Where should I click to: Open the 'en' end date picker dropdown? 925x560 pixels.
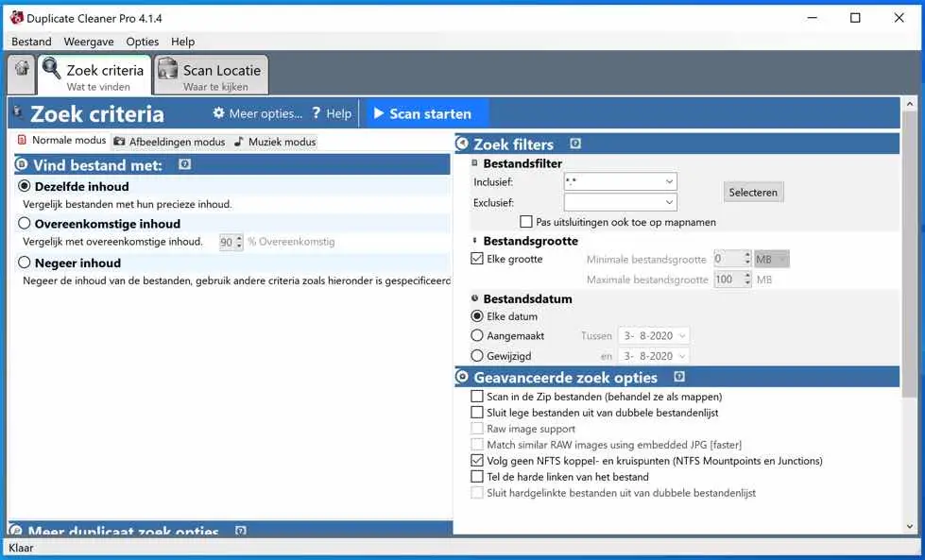click(682, 356)
